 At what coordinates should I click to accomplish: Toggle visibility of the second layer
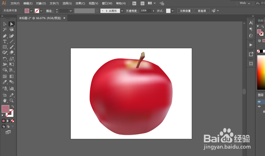(x=259, y=106)
